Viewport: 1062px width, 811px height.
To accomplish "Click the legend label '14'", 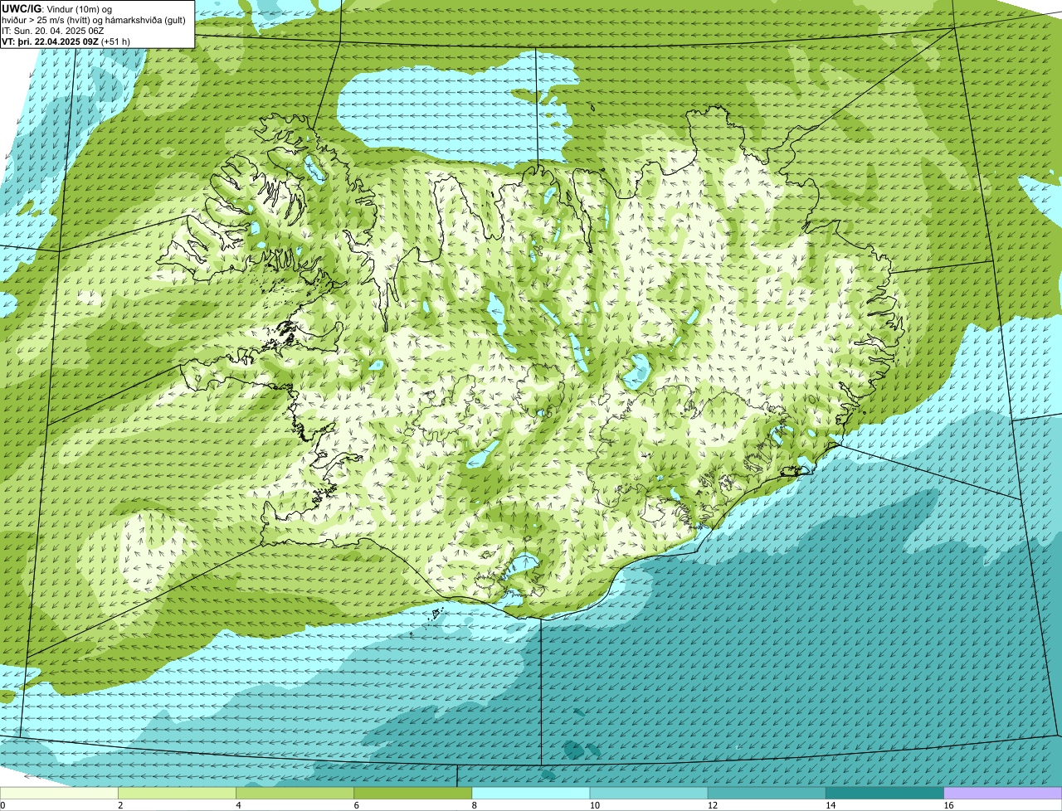I will click(829, 805).
